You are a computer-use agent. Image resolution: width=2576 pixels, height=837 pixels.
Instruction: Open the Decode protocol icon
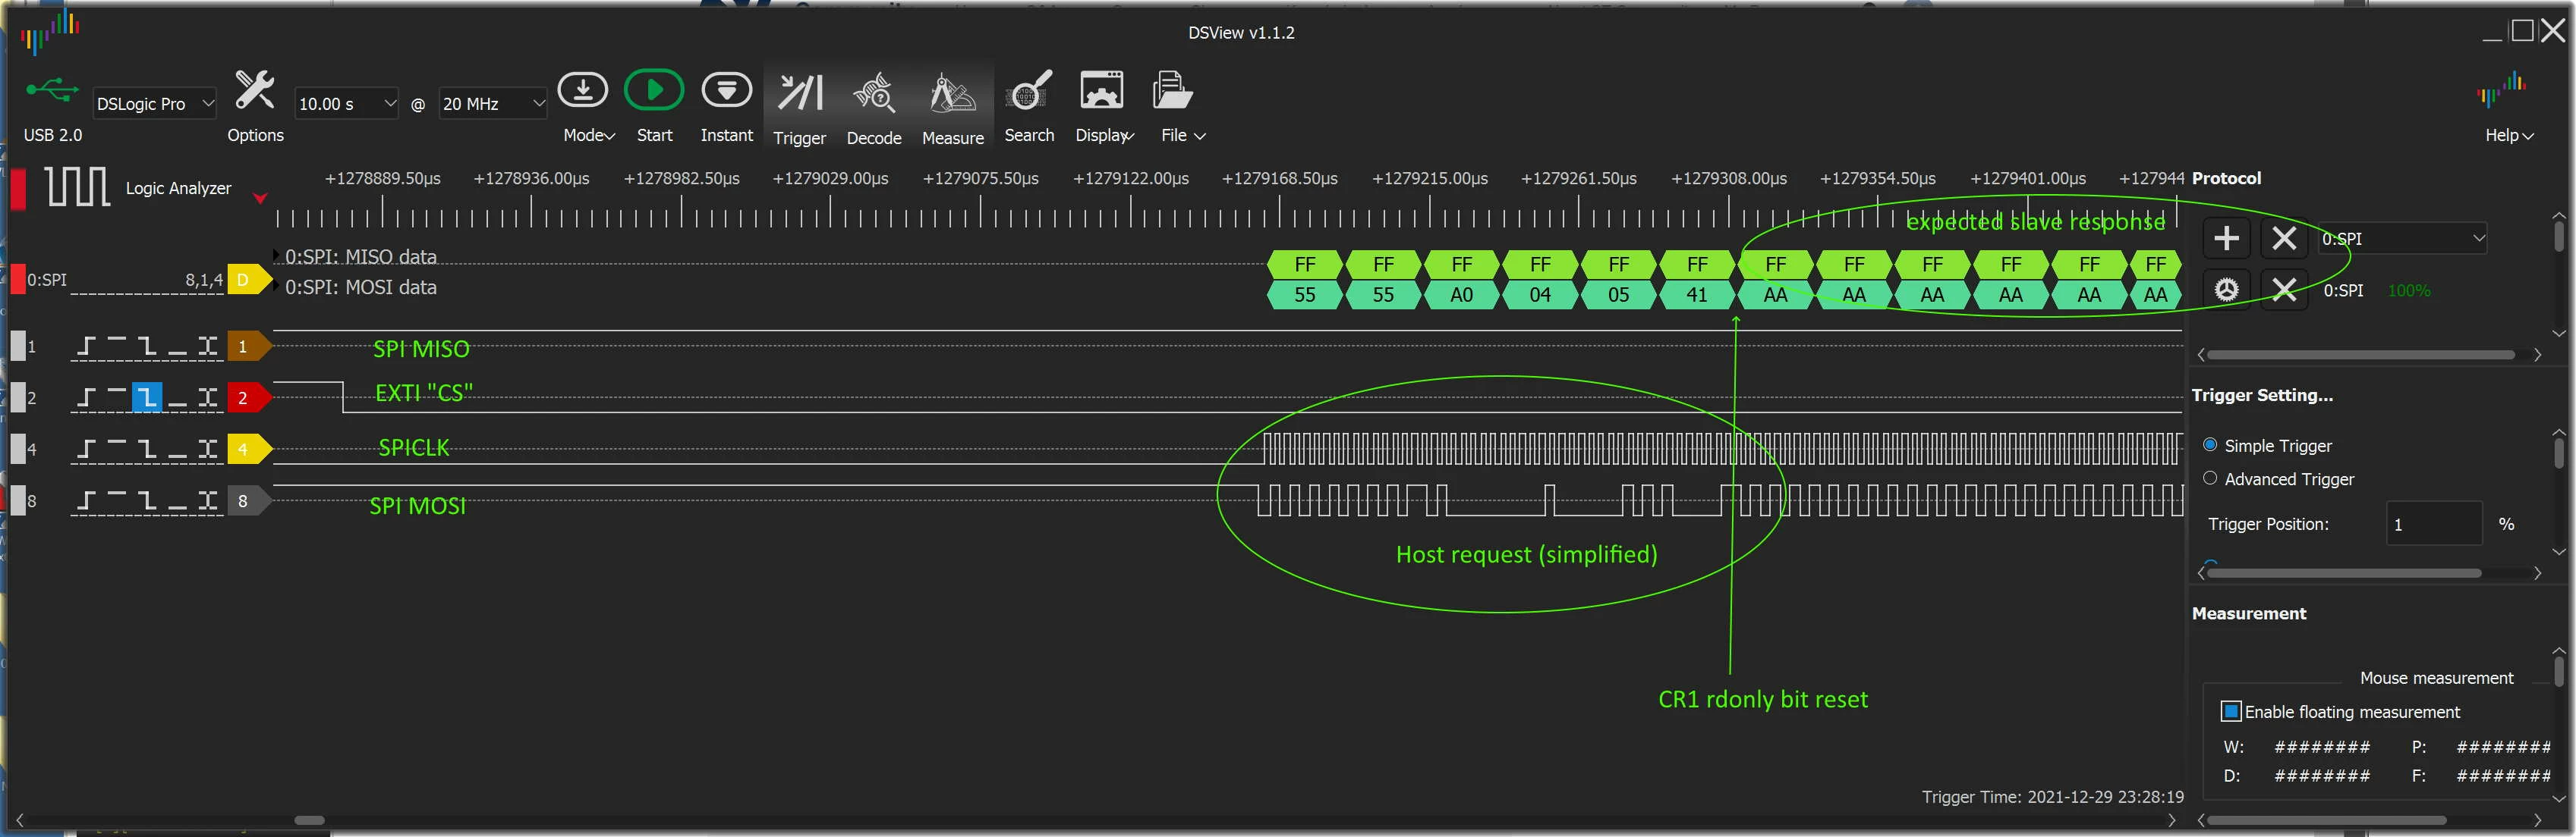tap(874, 93)
